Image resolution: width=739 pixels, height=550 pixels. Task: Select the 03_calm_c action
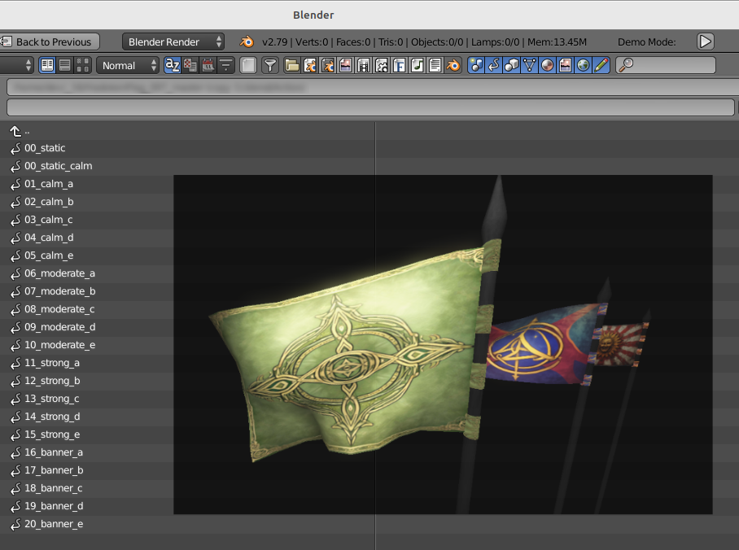(x=49, y=220)
